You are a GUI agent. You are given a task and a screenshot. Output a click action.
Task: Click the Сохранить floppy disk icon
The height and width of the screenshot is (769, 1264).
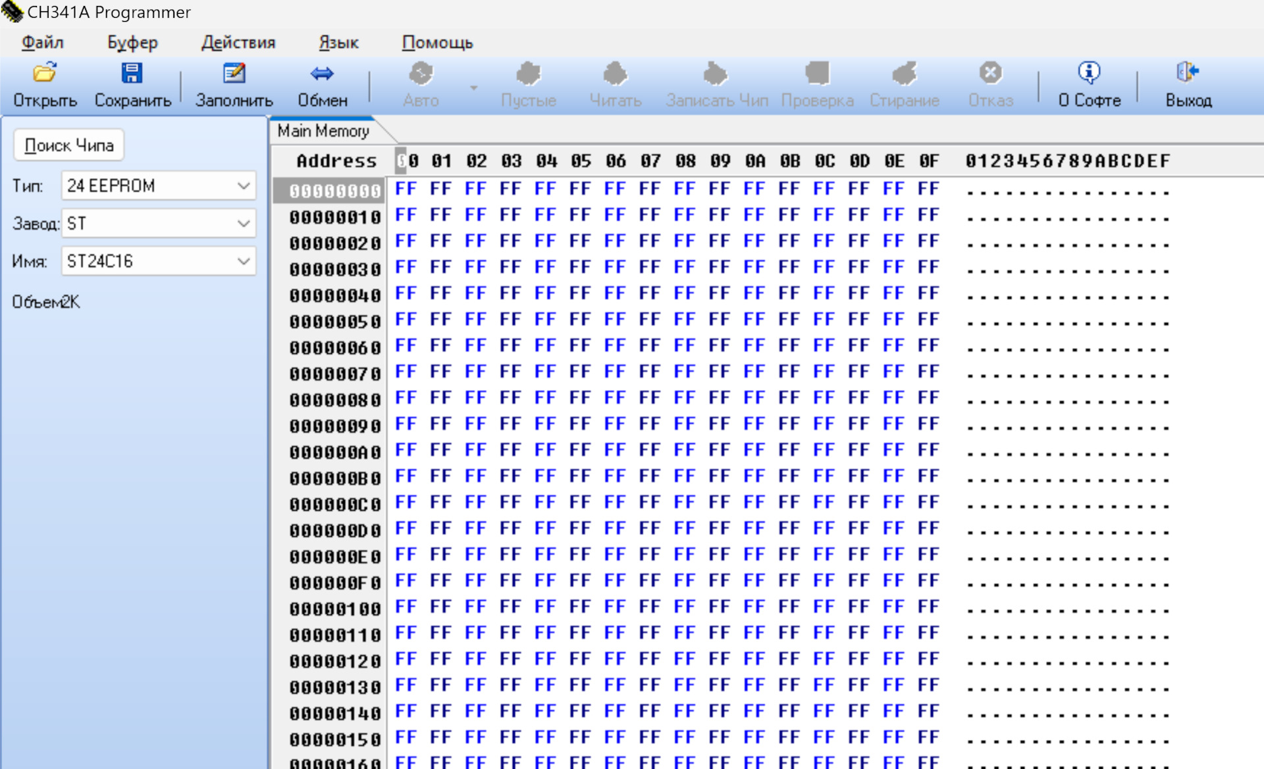pyautogui.click(x=132, y=72)
